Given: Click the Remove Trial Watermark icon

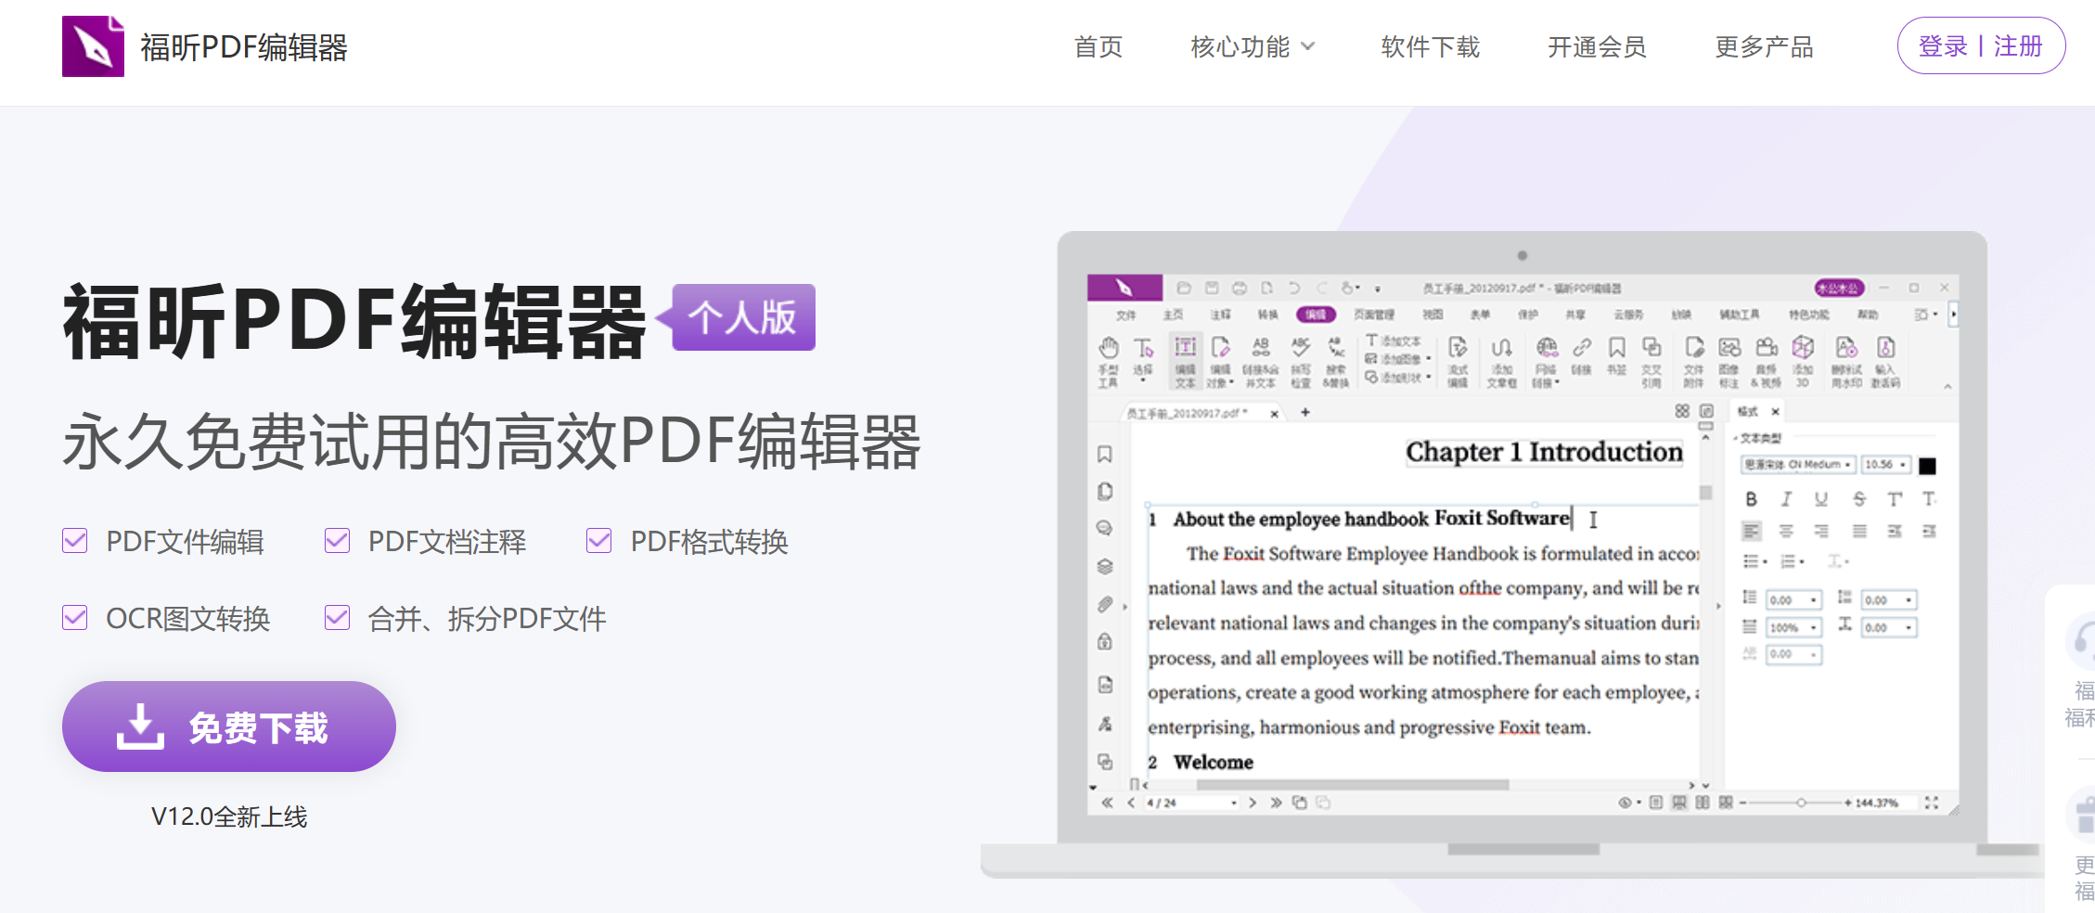Looking at the screenshot, I should [1846, 348].
